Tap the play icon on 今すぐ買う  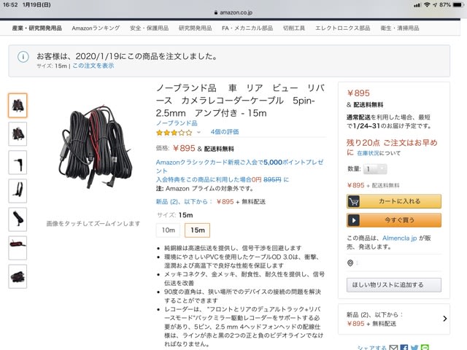pyautogui.click(x=353, y=220)
